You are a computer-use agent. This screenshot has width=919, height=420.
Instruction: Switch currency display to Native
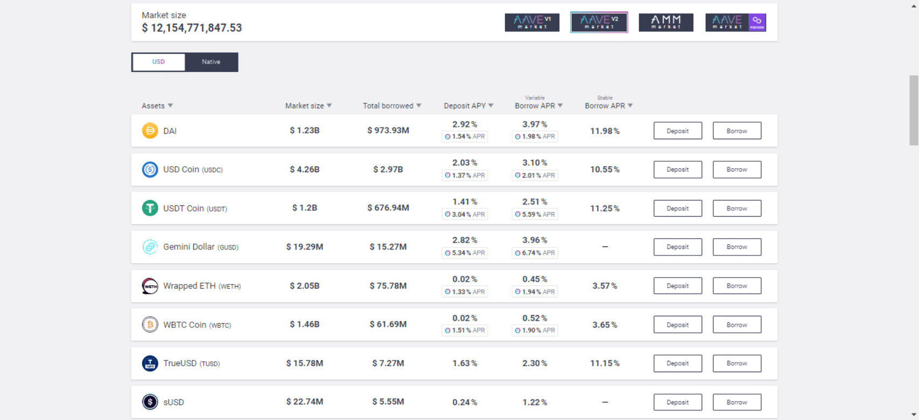point(211,62)
